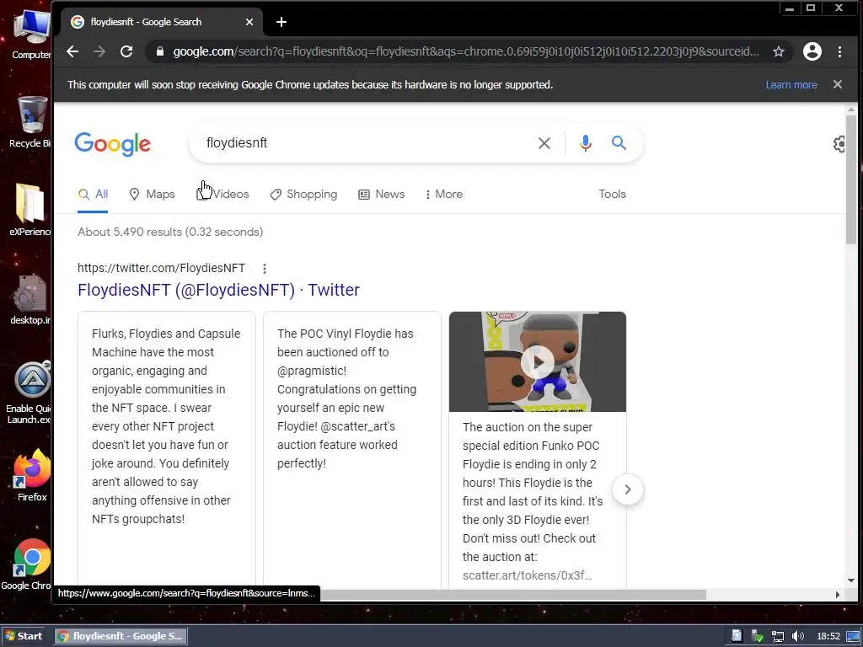Viewport: 863px width, 647px height.
Task: Click the page scroll up arrow
Action: click(x=851, y=110)
